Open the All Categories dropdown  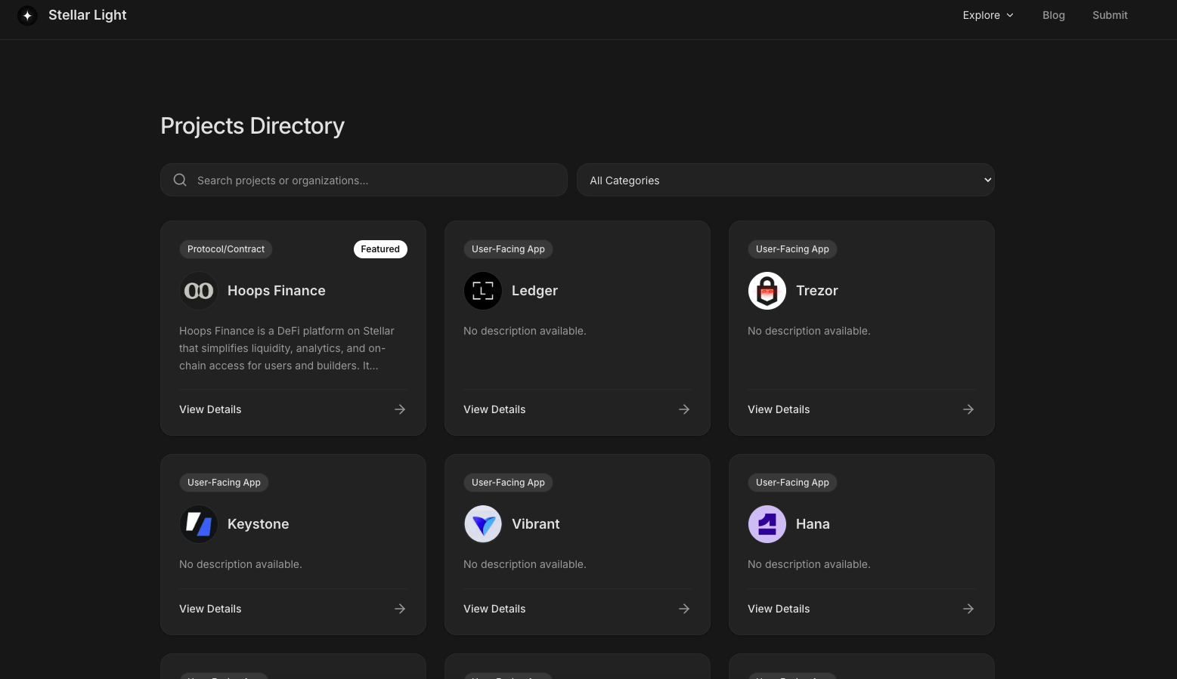click(x=785, y=181)
